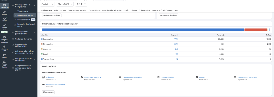Viewport: 274px width, 97px height.
Task: Click the Vistas creadas con IA icon
Action: click(x=82, y=77)
